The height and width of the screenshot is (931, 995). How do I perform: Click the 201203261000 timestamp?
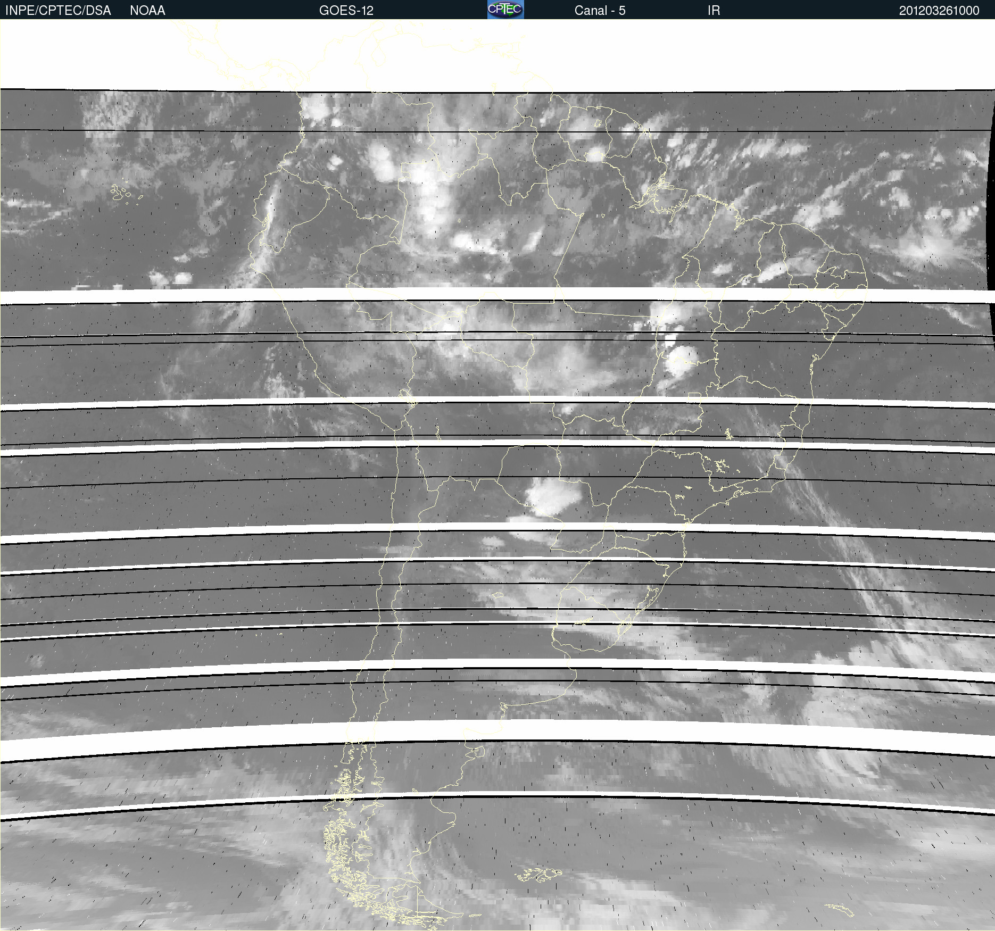(939, 11)
